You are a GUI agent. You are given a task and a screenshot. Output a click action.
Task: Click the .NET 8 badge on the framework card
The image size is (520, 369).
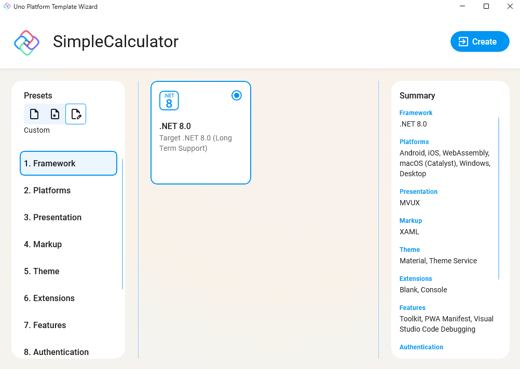pos(169,101)
